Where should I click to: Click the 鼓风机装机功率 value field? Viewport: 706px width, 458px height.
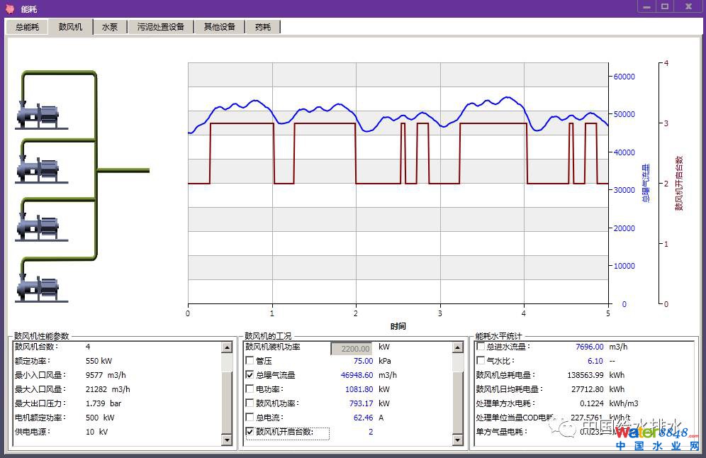(352, 348)
